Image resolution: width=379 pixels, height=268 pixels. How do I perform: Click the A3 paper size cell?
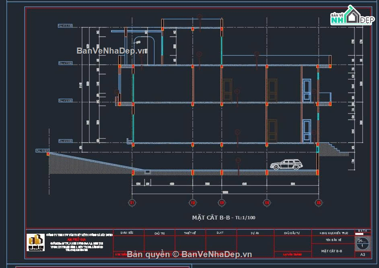click(363, 254)
